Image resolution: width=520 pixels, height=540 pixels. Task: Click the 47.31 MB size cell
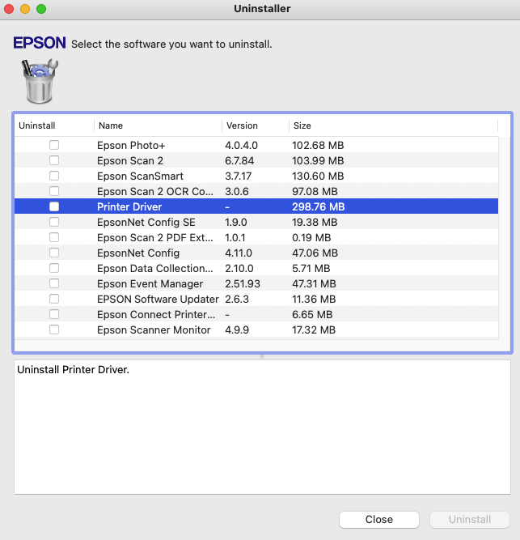click(314, 284)
